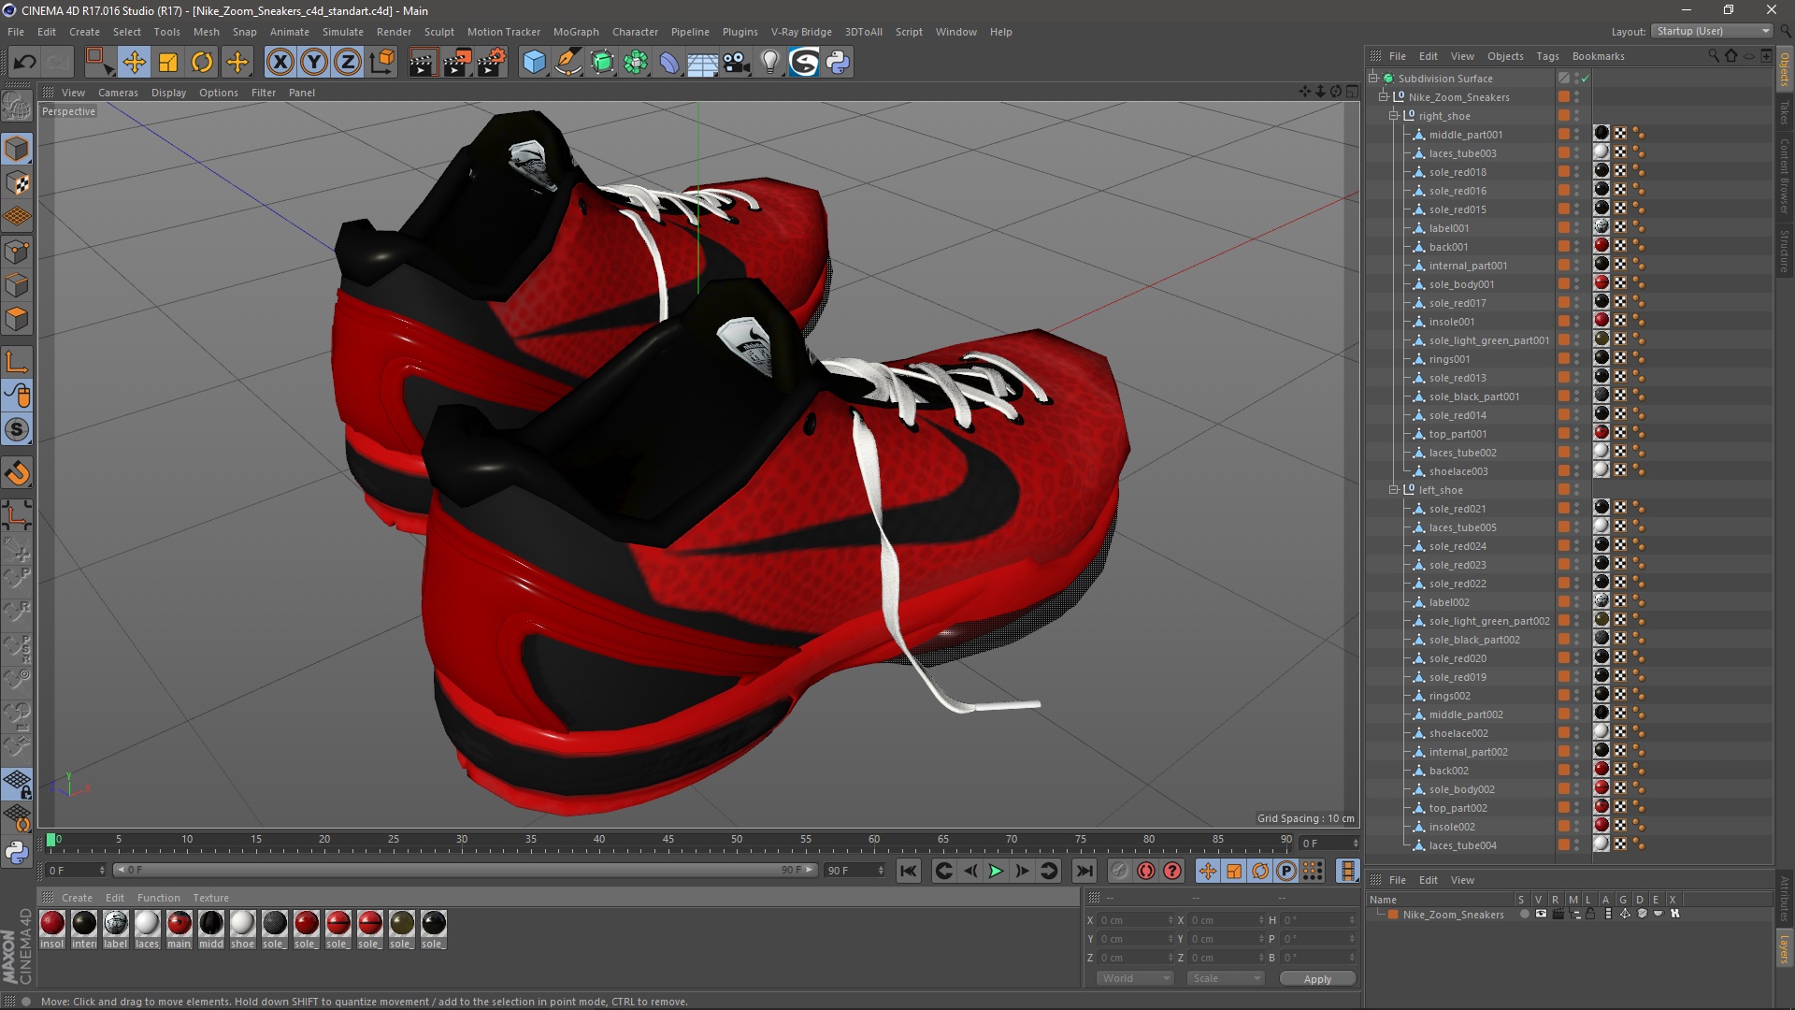Image resolution: width=1795 pixels, height=1010 pixels.
Task: Click Go to End playback button
Action: coord(1084,871)
